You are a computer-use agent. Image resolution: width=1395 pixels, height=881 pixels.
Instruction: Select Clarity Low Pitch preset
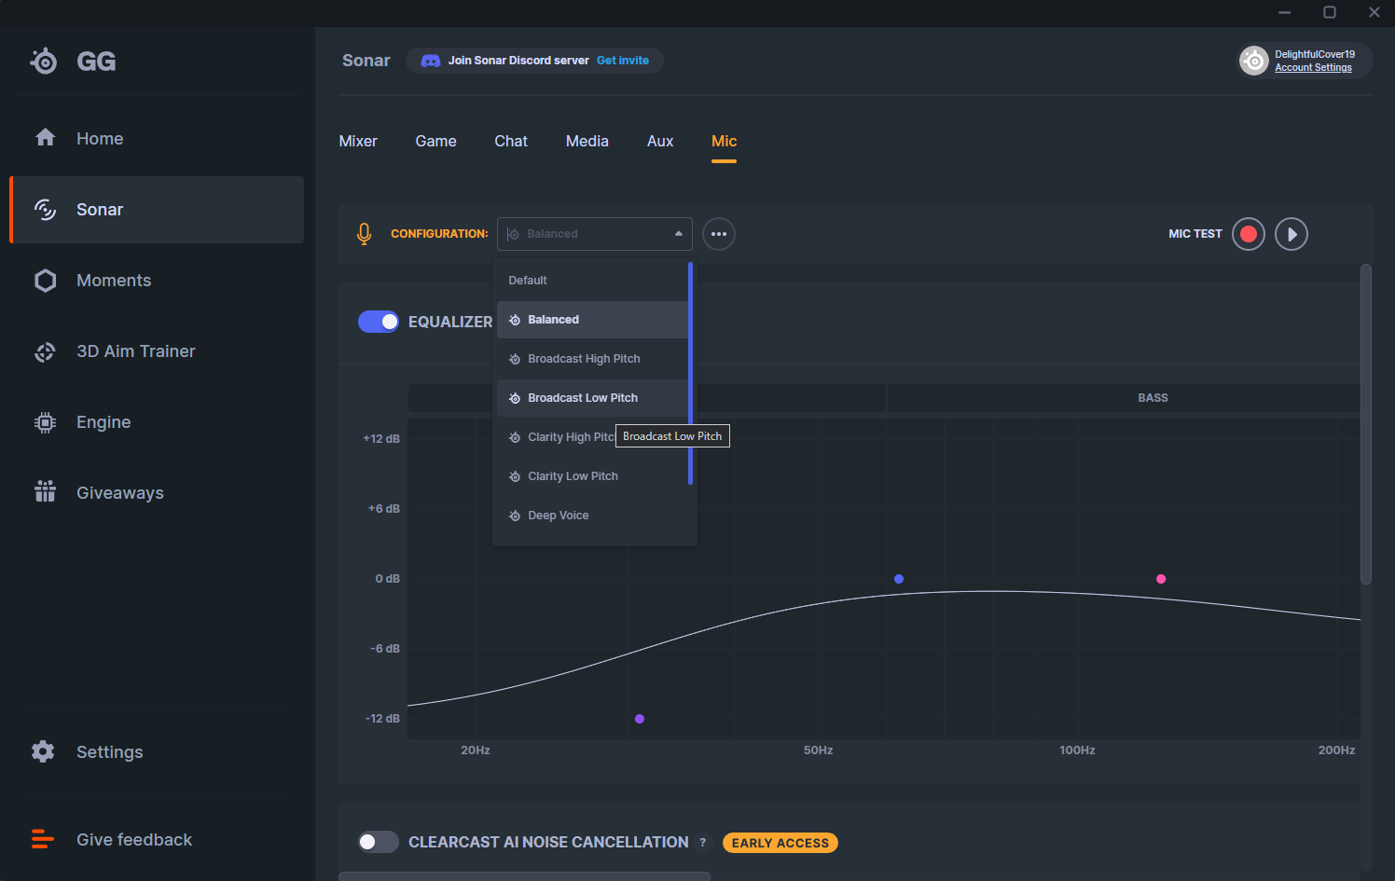tap(592, 476)
